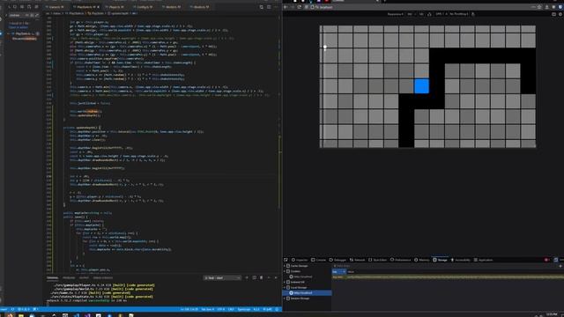The image size is (564, 317).
Task: Toggle Match Case in search box
Action: pos(26,15)
